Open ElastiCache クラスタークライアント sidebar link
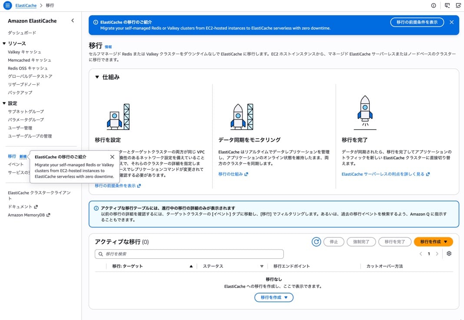464x320 pixels. tap(40, 195)
